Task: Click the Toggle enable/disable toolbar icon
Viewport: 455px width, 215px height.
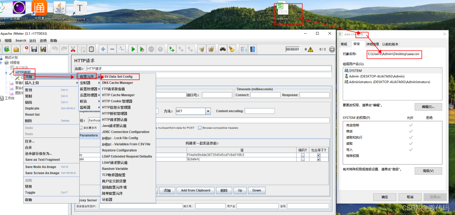Action: tap(121, 49)
